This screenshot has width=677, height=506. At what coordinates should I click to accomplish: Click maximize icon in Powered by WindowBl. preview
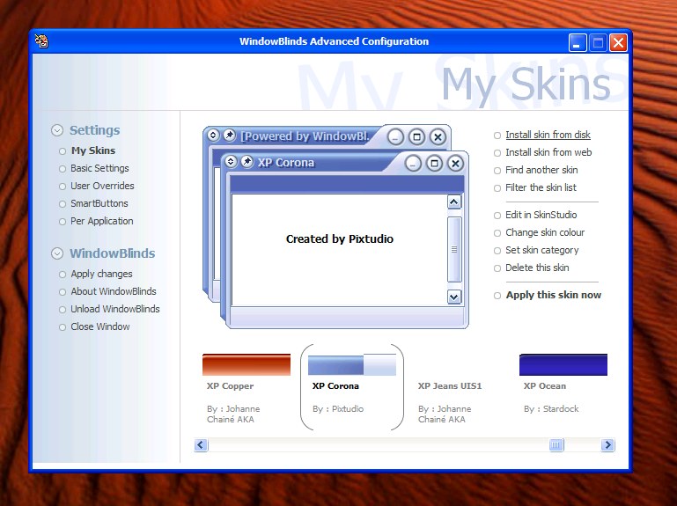click(x=416, y=137)
